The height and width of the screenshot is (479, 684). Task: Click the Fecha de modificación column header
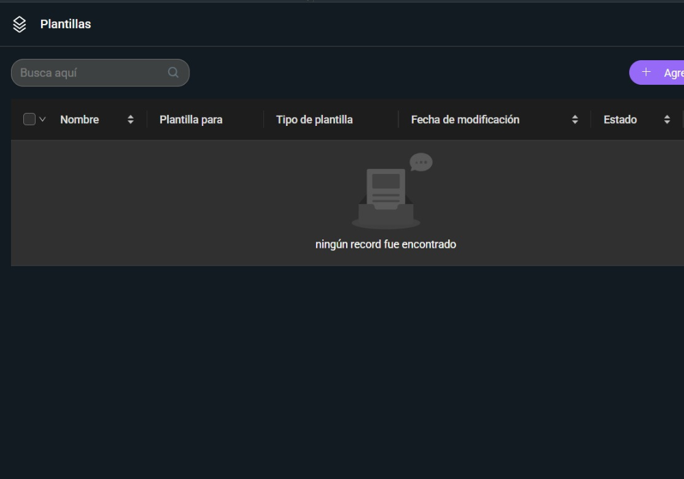click(465, 120)
